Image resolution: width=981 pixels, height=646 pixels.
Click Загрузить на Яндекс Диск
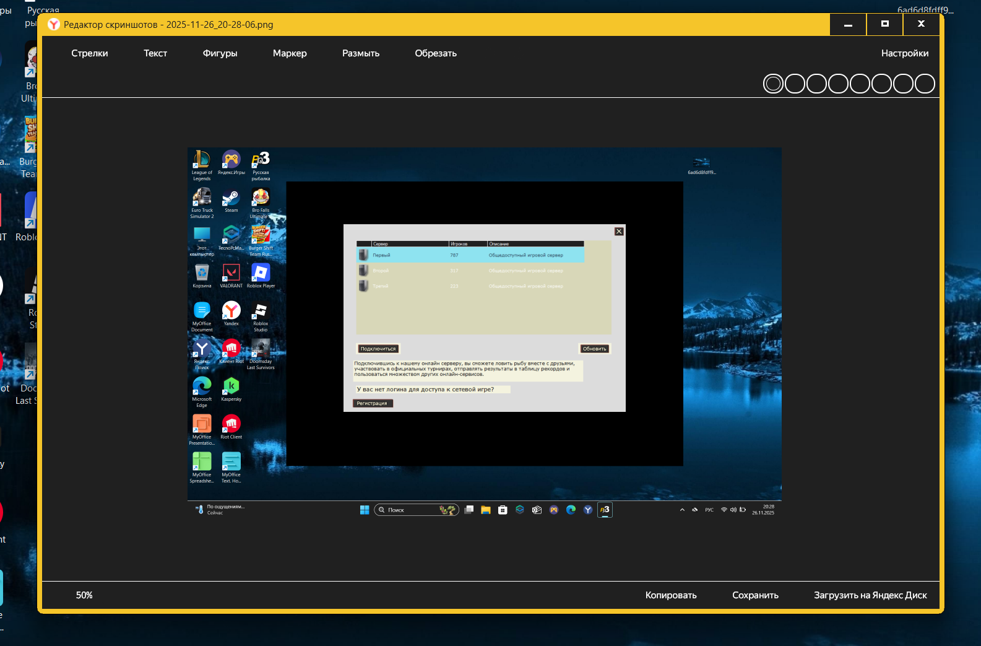tap(870, 595)
